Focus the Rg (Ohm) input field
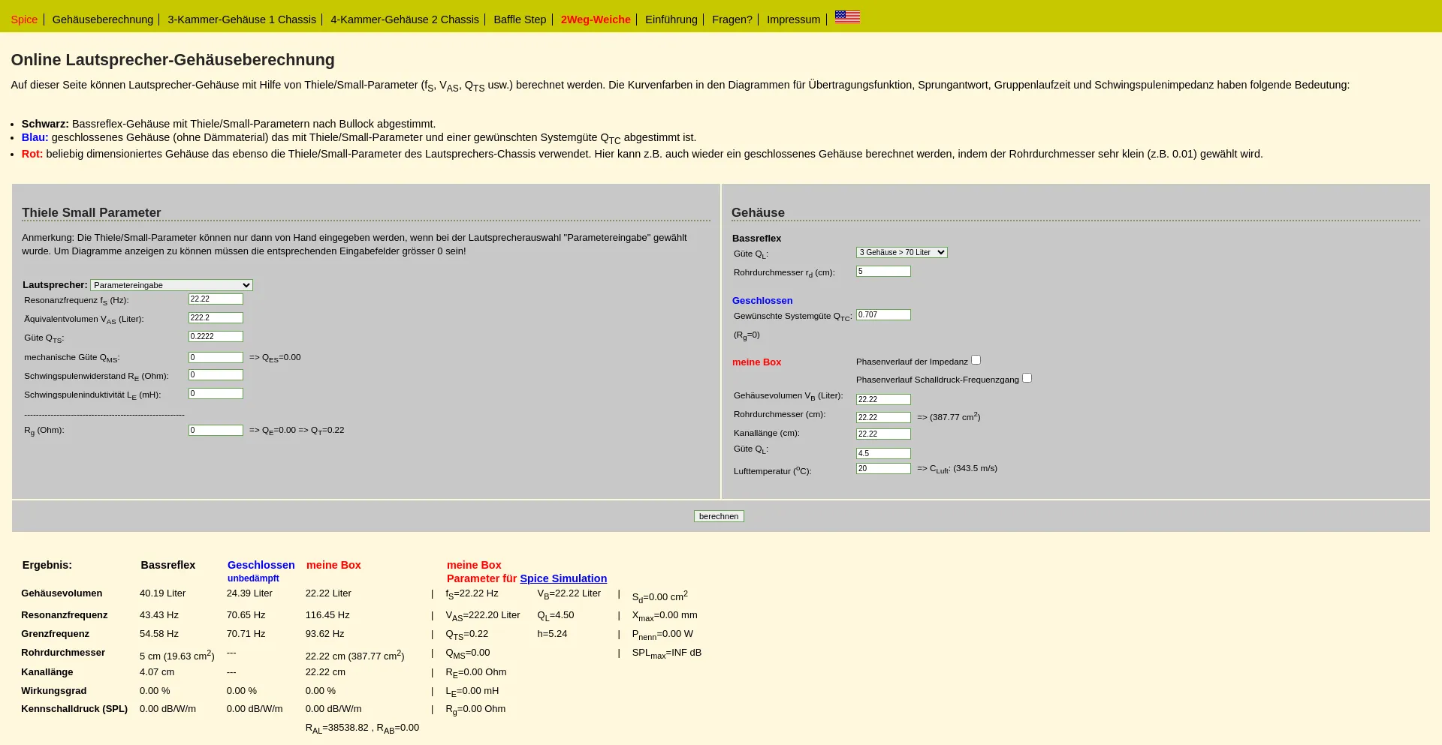Image resolution: width=1442 pixels, height=745 pixels. coord(216,431)
